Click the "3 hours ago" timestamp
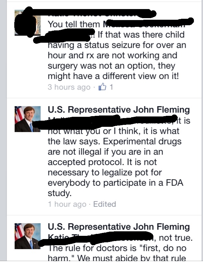 69,87
